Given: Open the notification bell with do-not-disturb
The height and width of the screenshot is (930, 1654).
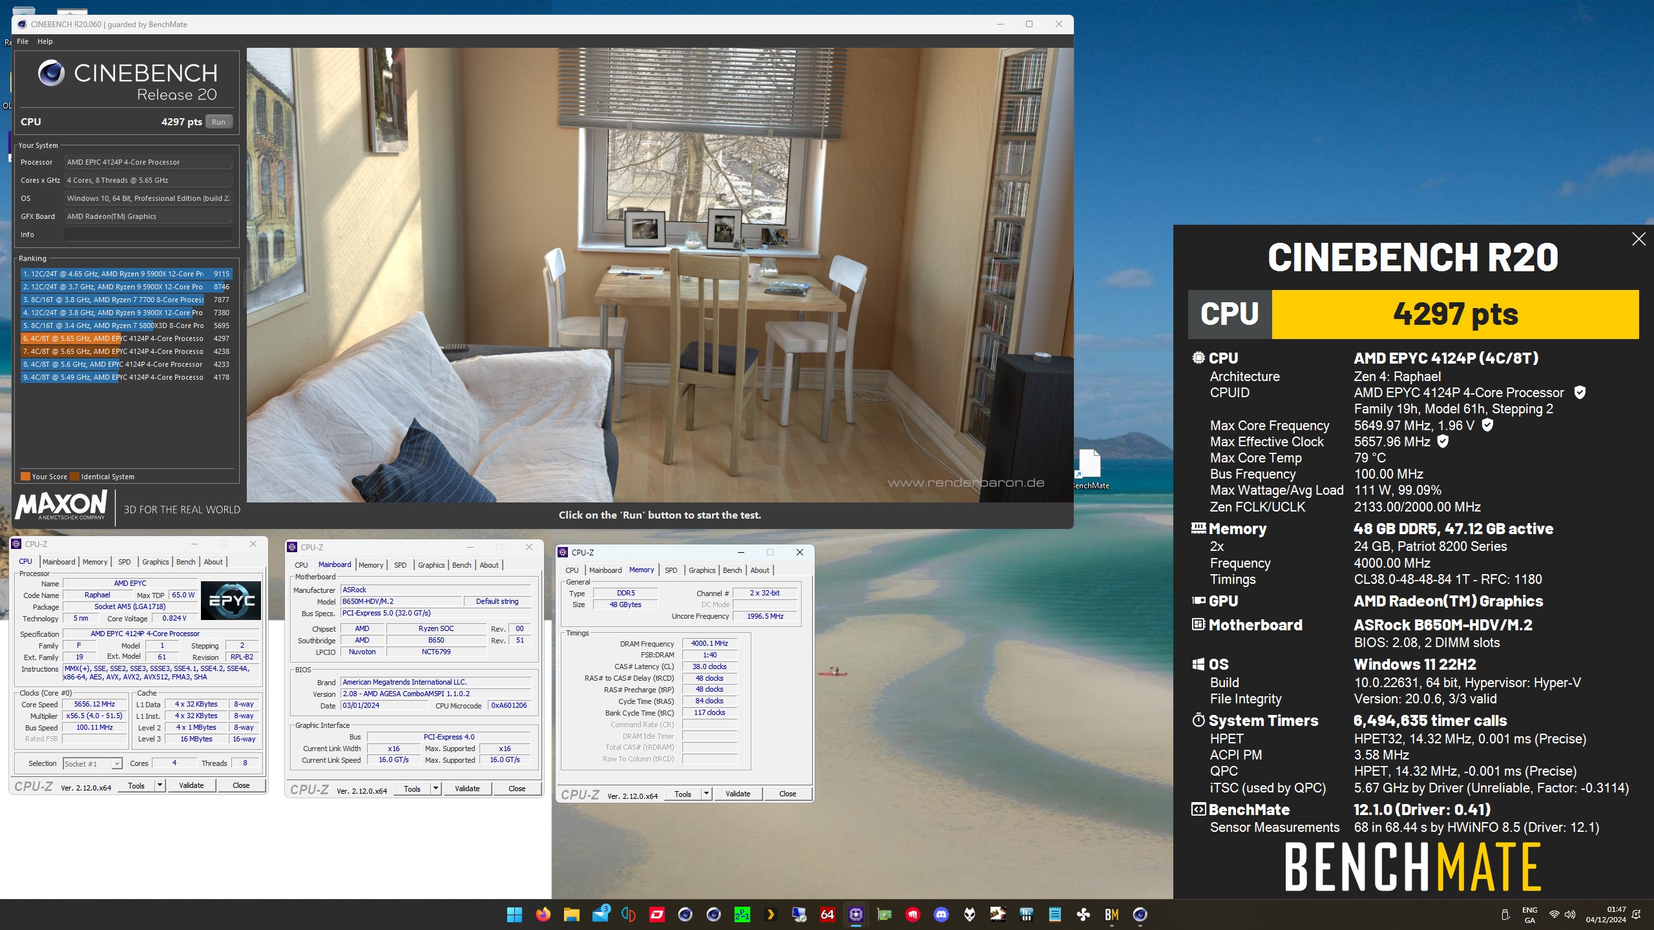Looking at the screenshot, I should [1637, 914].
